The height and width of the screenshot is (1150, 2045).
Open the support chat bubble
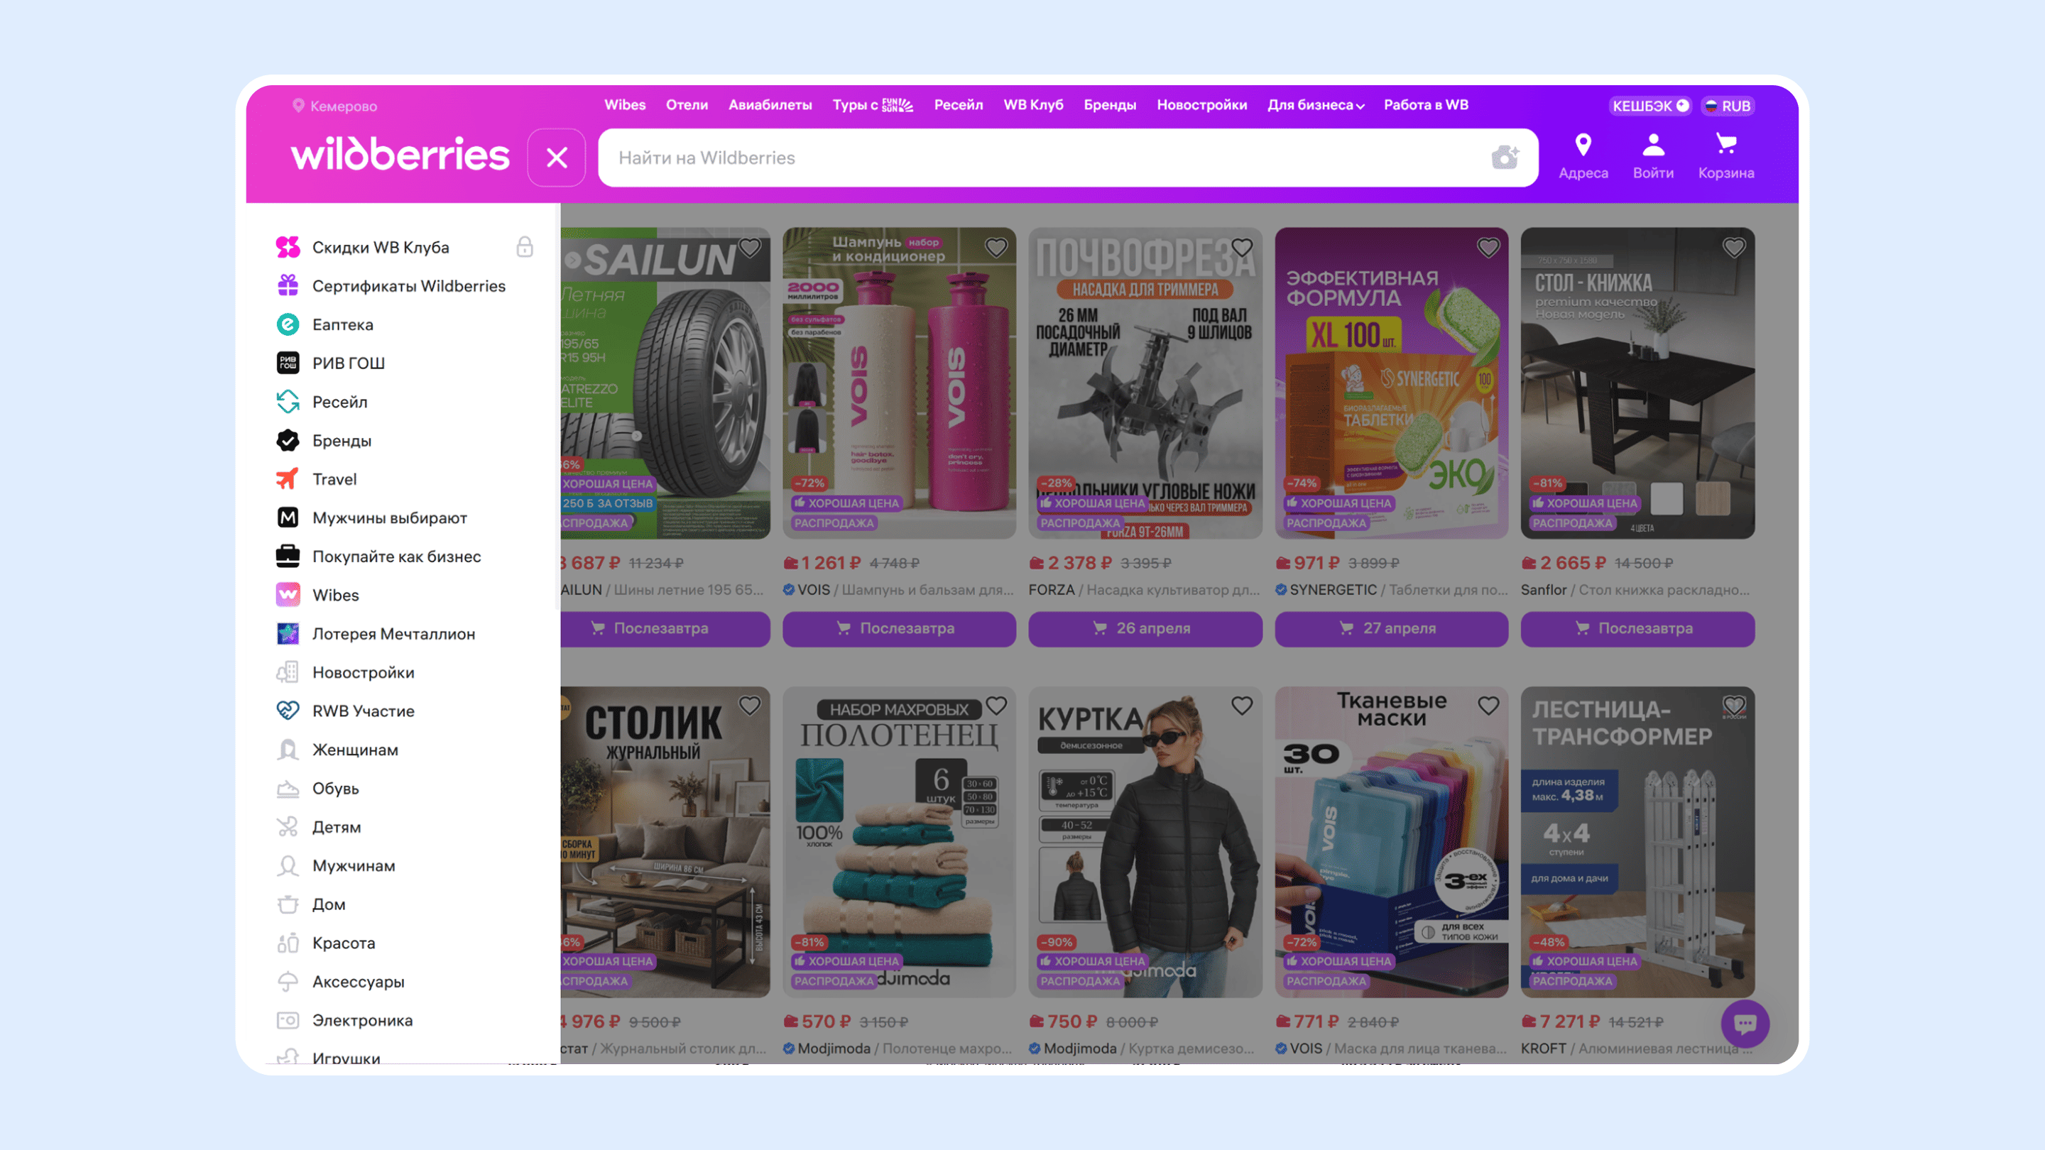coord(1744,1024)
